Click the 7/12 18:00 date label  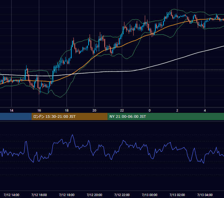[67, 195]
